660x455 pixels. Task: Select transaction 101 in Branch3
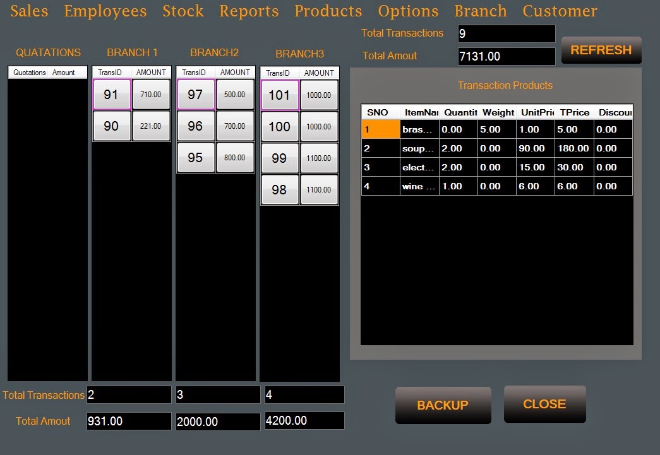[280, 95]
